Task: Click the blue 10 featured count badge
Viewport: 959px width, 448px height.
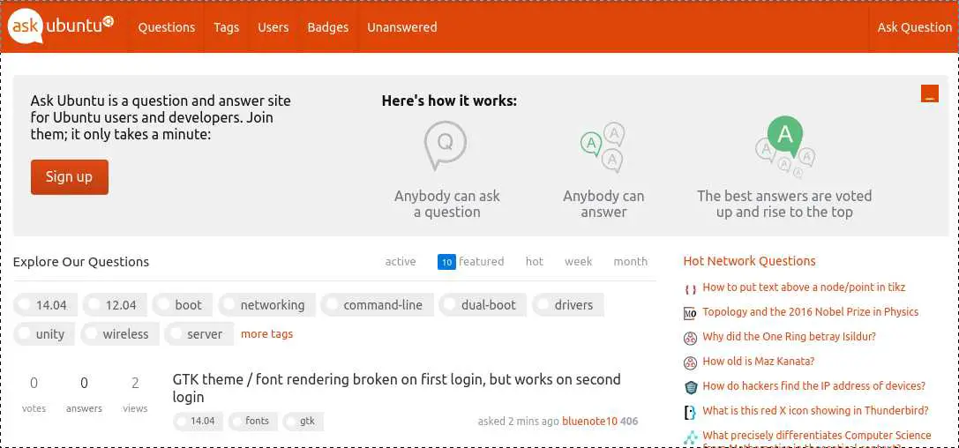Action: (446, 262)
